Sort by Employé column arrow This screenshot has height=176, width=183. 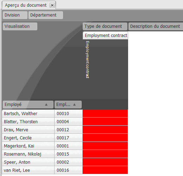pyautogui.click(x=46, y=104)
